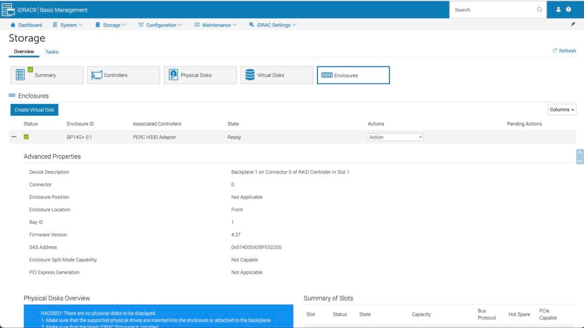Open the Physical Disks section tab

[x=200, y=75]
